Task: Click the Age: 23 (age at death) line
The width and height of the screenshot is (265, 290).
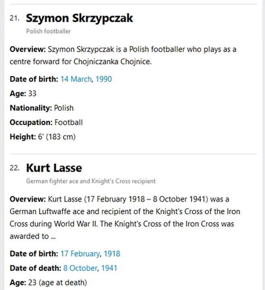Action: pyautogui.click(x=48, y=283)
